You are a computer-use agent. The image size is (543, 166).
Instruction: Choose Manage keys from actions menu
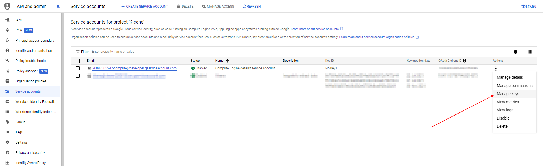pos(514,94)
